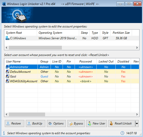Click DefaultAccount's red Yes disabled cell
This screenshot has height=137, width=143.
coord(123,72)
